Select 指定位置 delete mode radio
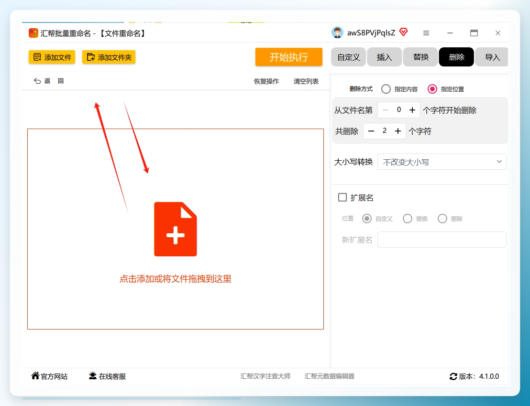 point(432,89)
